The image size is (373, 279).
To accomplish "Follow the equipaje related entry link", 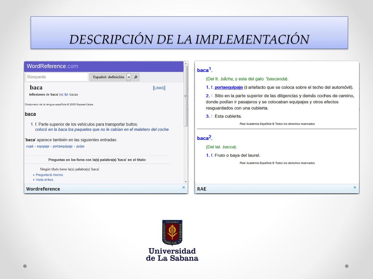I will [43, 146].
